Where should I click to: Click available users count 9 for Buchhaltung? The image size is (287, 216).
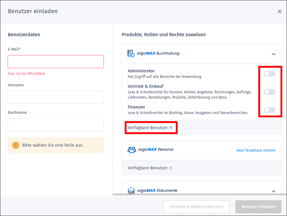tap(170, 128)
